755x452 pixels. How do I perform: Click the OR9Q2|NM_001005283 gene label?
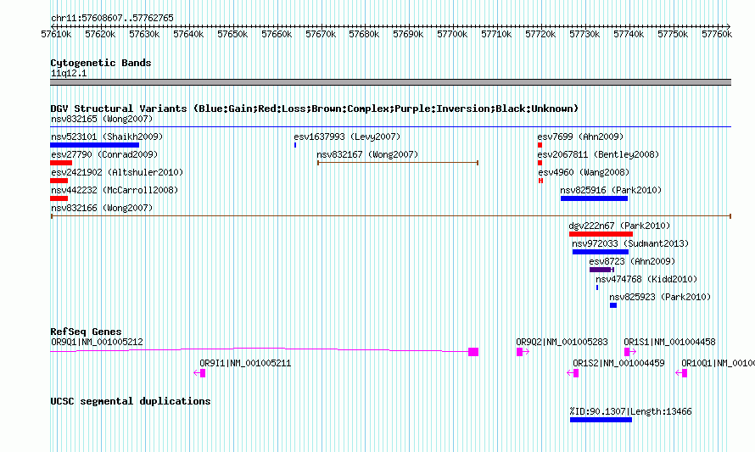[562, 343]
